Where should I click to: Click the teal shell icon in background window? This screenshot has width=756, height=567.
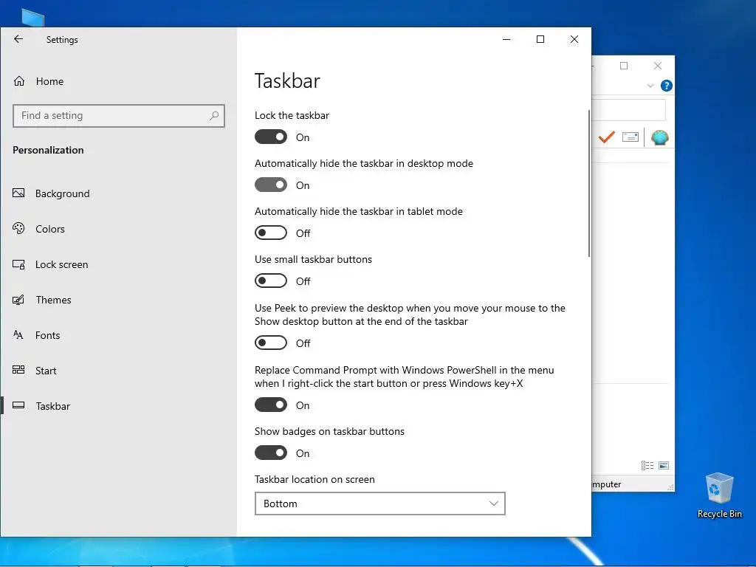pyautogui.click(x=659, y=138)
